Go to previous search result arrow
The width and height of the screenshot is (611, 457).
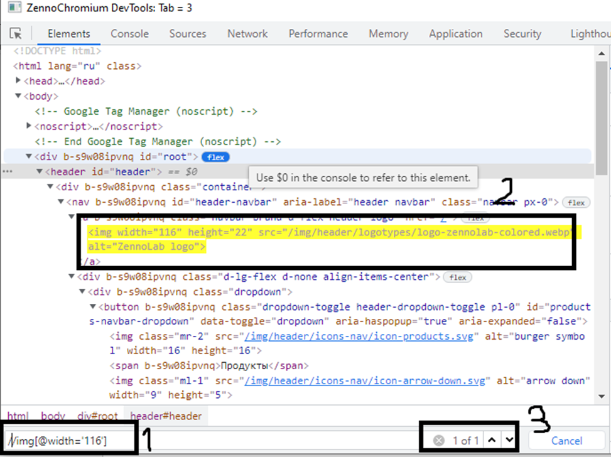pyautogui.click(x=492, y=440)
